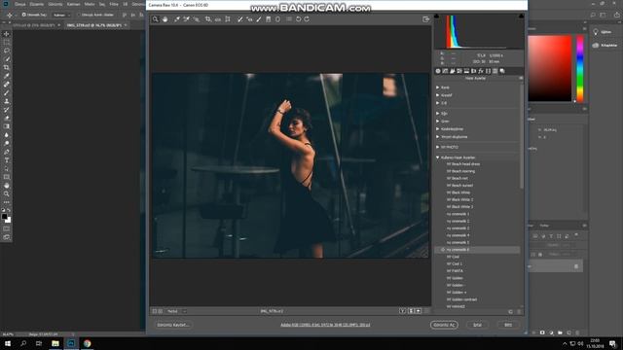Image resolution: width=623 pixels, height=350 pixels.
Task: Open Photoshop Dosya menu
Action: [x=19, y=4]
